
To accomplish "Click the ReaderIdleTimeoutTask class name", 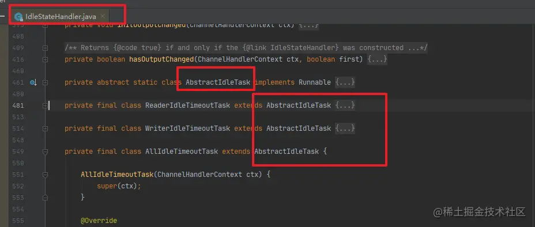I will (188, 105).
